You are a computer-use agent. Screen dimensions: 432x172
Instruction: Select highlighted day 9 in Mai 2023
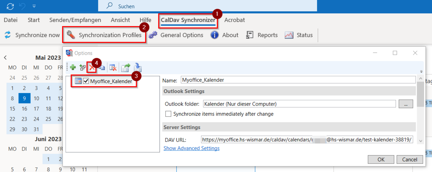click(24, 99)
